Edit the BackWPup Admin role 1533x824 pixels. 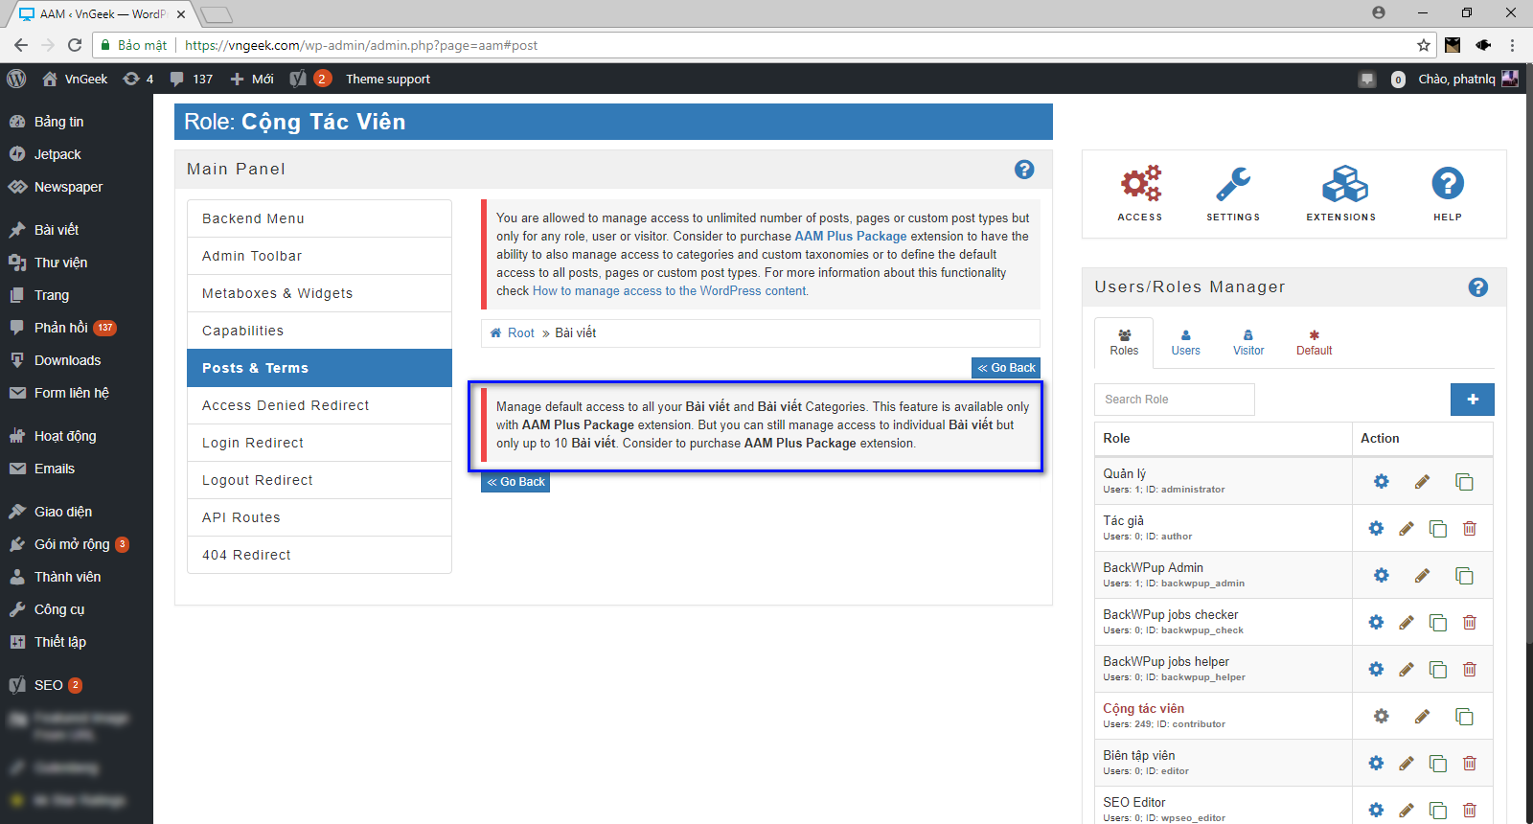coord(1422,575)
